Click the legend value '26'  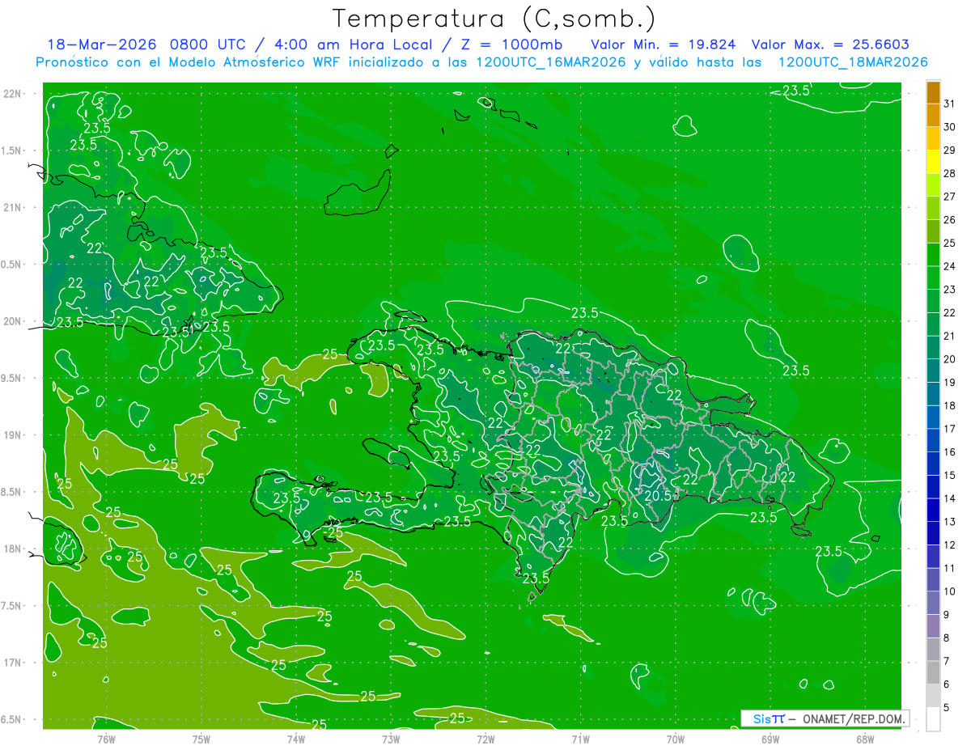click(950, 220)
